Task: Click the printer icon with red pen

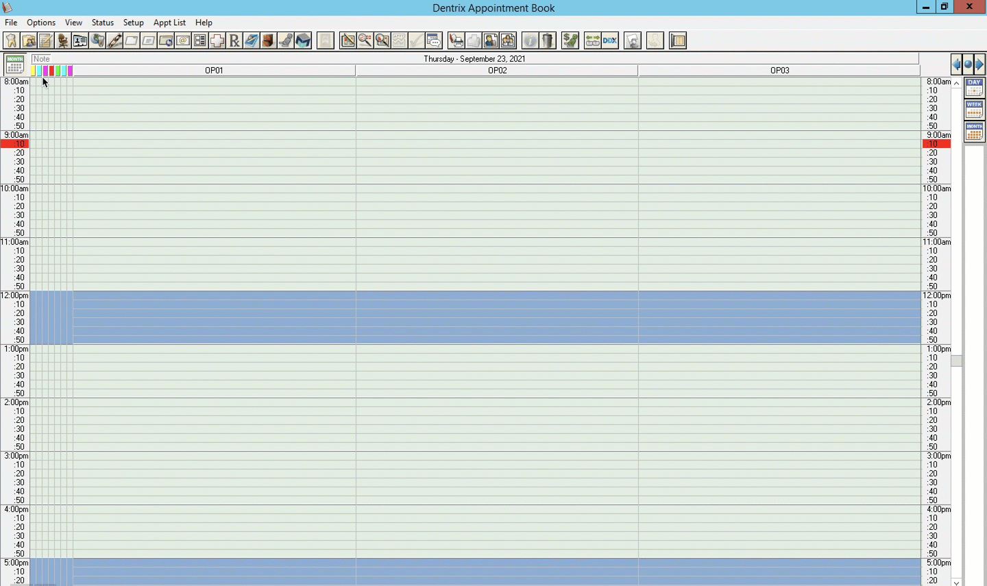Action: (456, 41)
